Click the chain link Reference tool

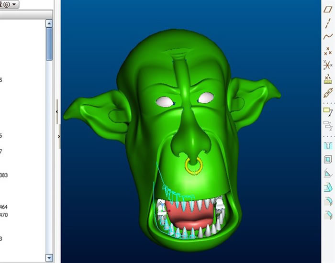click(328, 92)
